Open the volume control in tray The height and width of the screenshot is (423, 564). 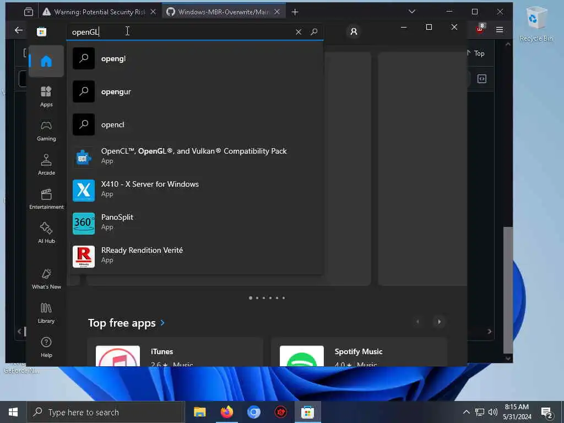pos(493,412)
